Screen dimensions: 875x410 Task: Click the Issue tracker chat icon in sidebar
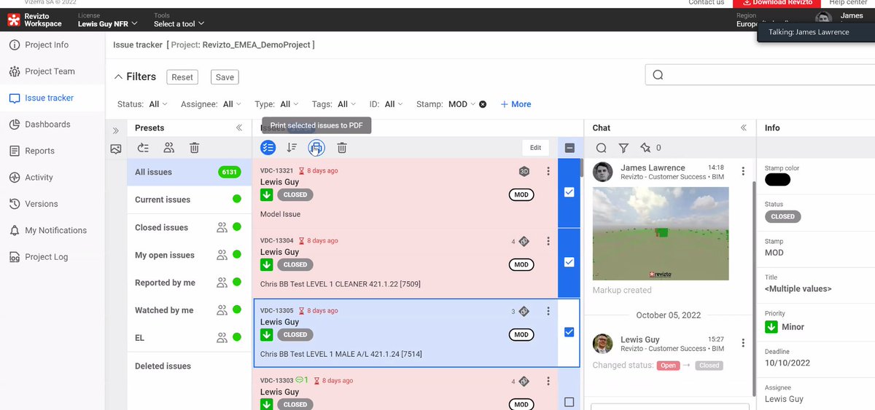coord(15,98)
